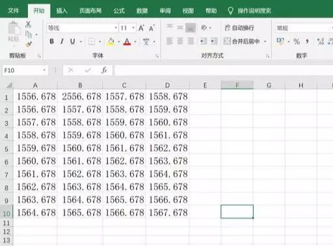Click the Decrease Indent icon
Viewport: 333px width, 246px height.
coord(203,41)
